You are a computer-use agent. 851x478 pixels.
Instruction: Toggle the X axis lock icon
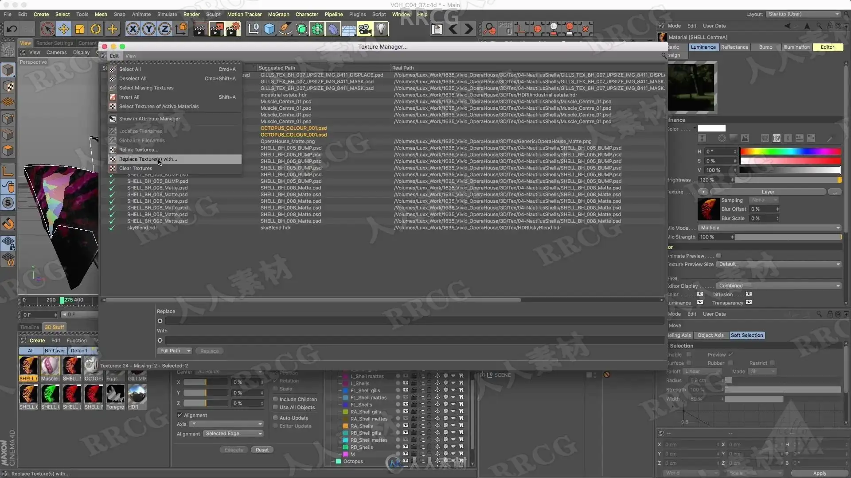click(133, 29)
